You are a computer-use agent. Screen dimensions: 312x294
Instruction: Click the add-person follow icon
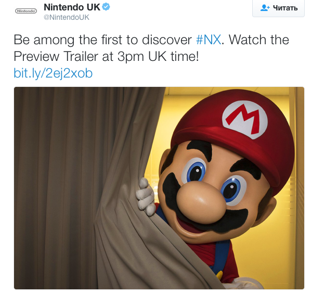265,8
